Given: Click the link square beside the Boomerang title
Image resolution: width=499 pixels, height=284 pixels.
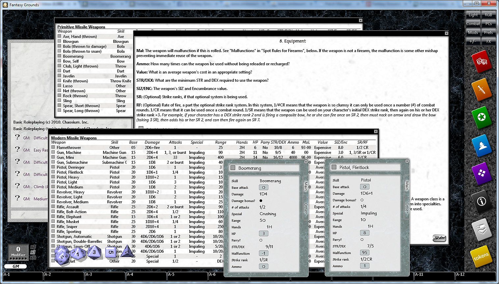Looking at the screenshot, I should 233,168.
